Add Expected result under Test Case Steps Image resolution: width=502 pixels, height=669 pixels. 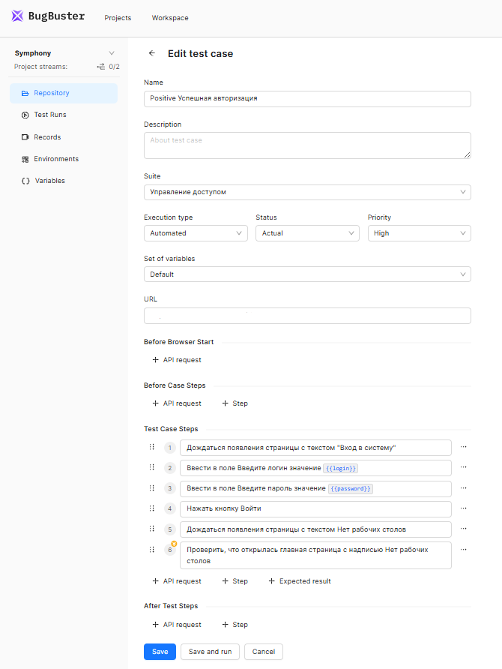(x=299, y=581)
